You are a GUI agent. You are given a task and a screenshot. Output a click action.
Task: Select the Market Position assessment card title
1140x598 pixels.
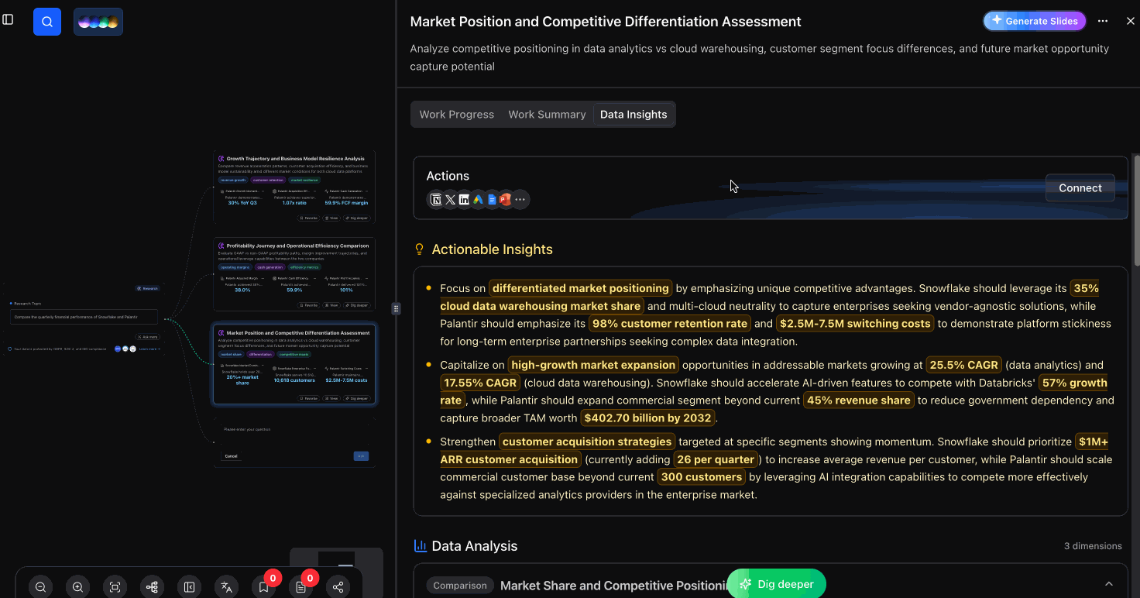pos(297,333)
